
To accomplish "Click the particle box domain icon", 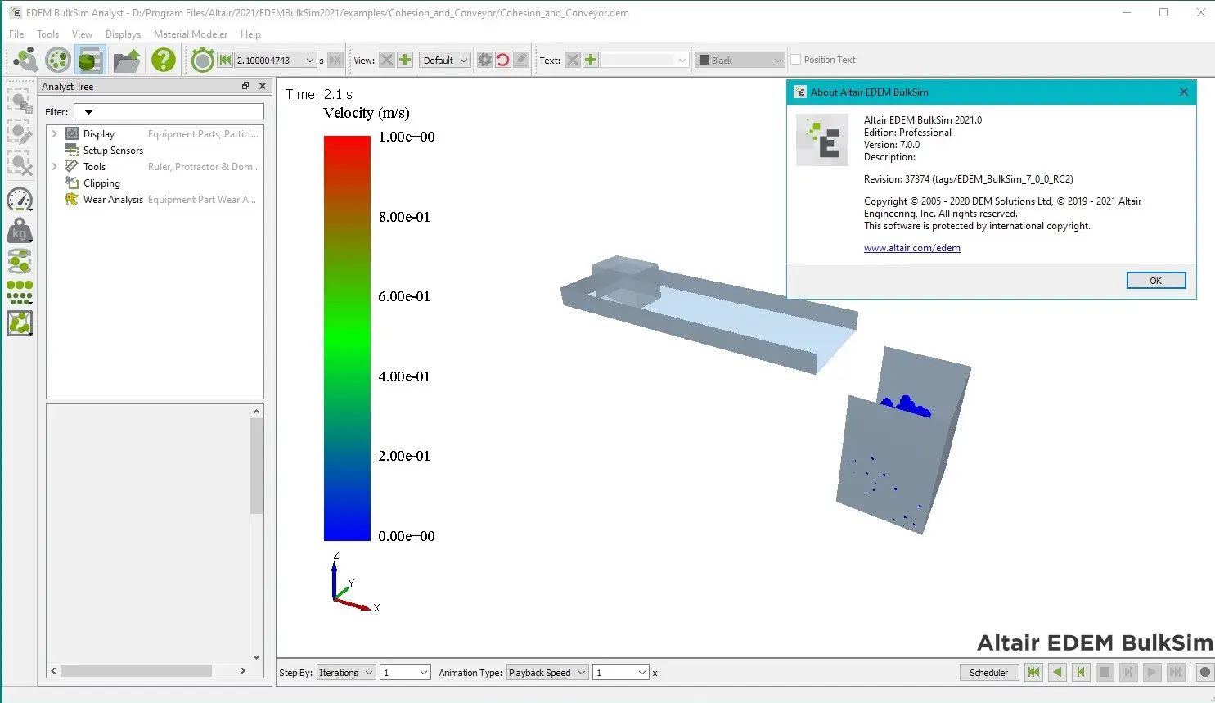I will point(20,324).
